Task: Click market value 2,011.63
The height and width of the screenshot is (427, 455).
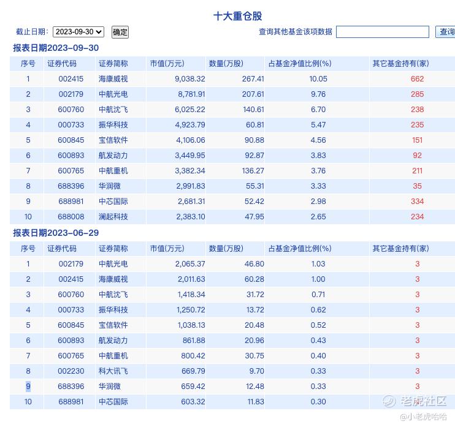Action: point(191,279)
